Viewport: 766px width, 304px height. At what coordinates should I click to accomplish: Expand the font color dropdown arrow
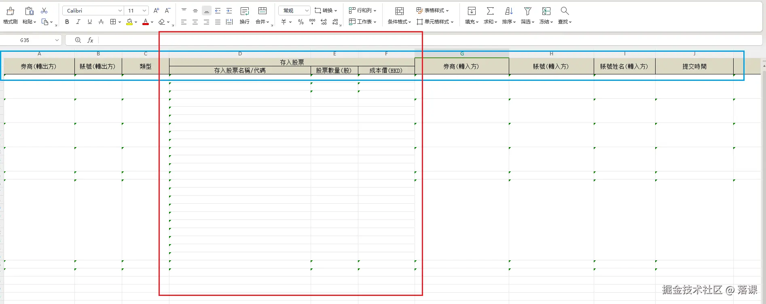tap(152, 22)
